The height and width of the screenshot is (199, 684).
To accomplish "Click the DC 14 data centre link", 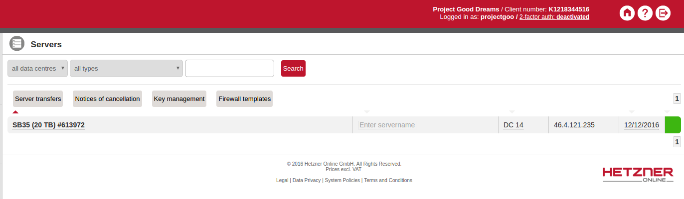I will pos(513,125).
